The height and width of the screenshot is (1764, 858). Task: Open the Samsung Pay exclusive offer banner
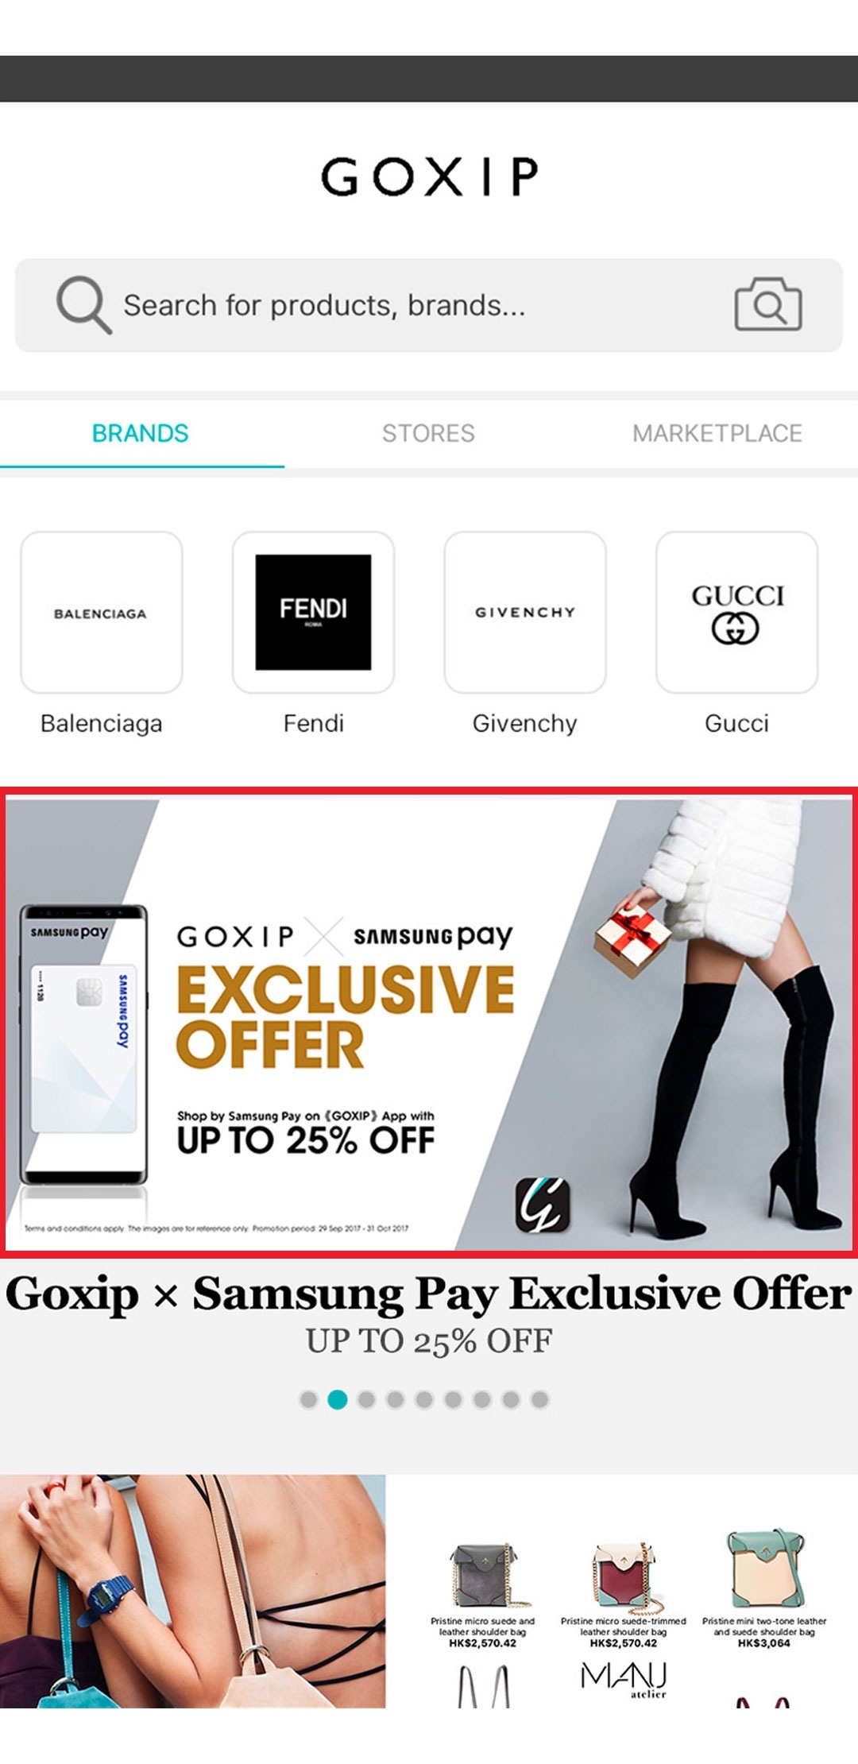click(429, 1023)
